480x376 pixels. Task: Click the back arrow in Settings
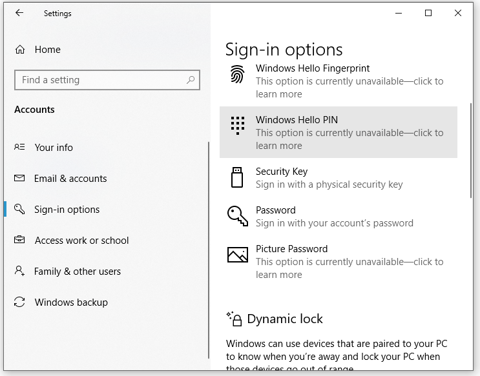19,13
